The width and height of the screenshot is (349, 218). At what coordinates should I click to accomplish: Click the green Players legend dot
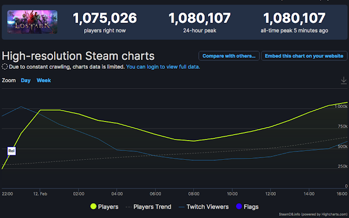94,207
